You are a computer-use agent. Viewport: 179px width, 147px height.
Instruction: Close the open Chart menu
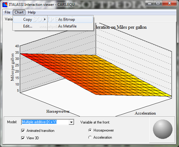19,12
